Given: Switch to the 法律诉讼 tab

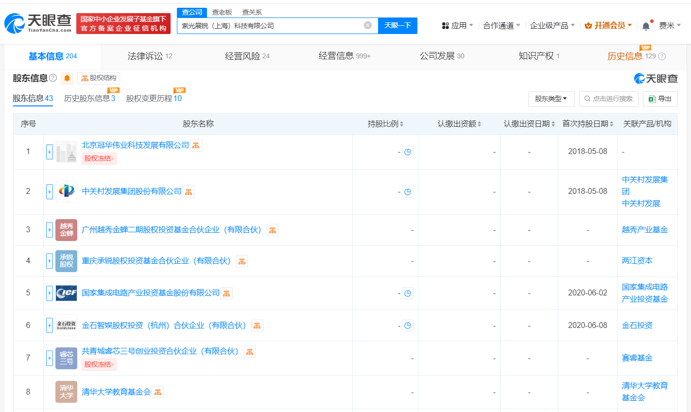Looking at the screenshot, I should click(150, 56).
